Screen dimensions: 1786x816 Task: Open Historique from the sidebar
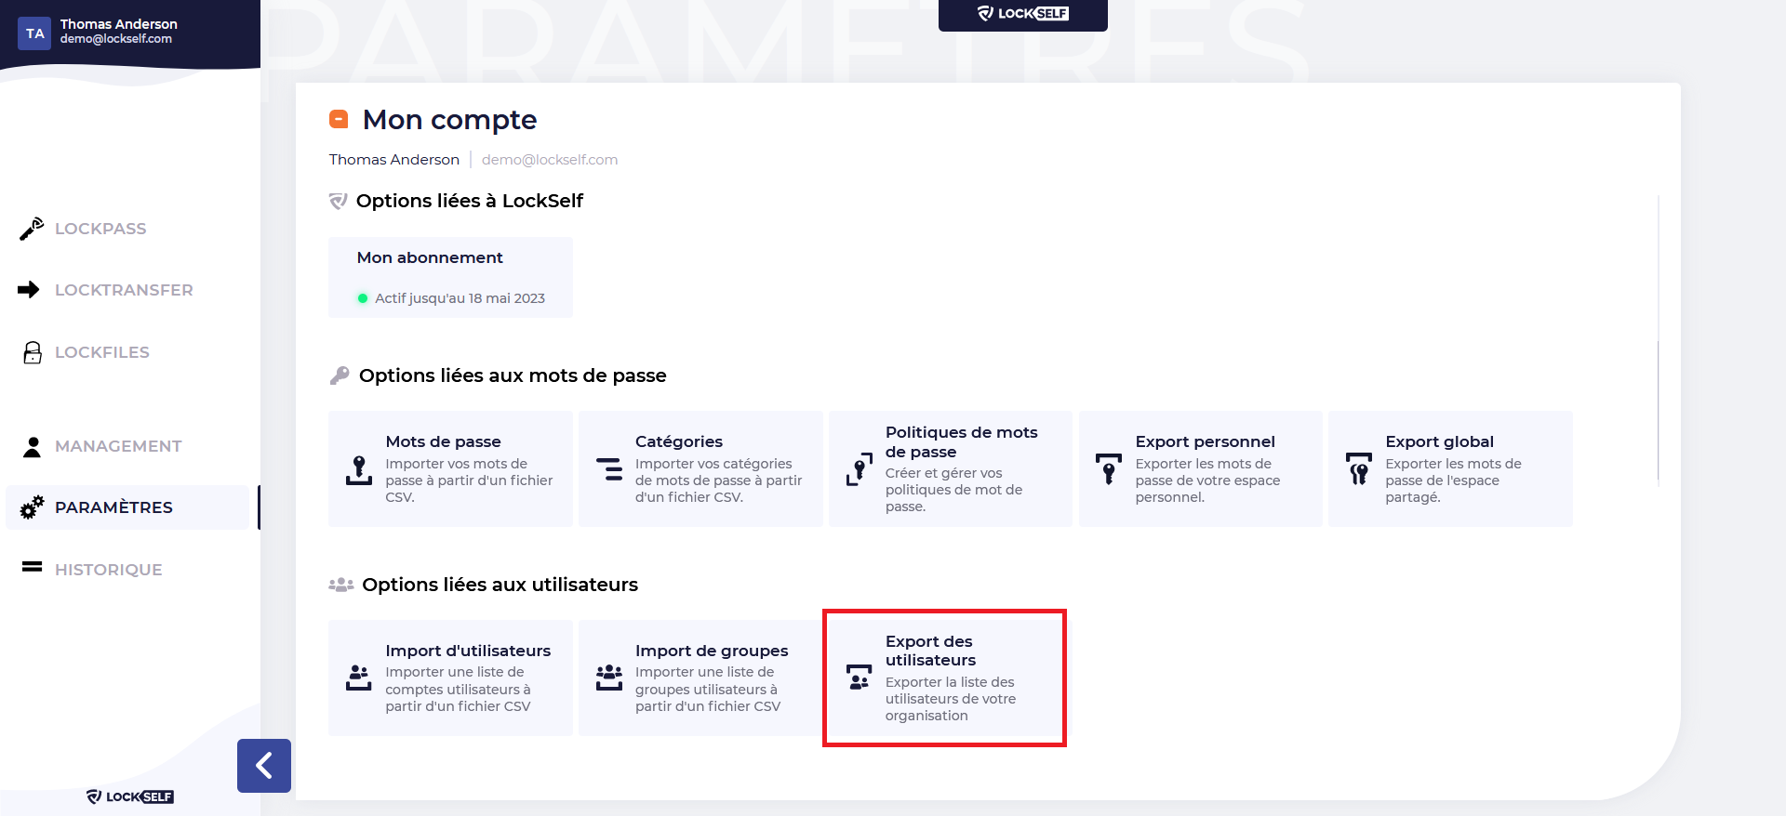point(108,570)
